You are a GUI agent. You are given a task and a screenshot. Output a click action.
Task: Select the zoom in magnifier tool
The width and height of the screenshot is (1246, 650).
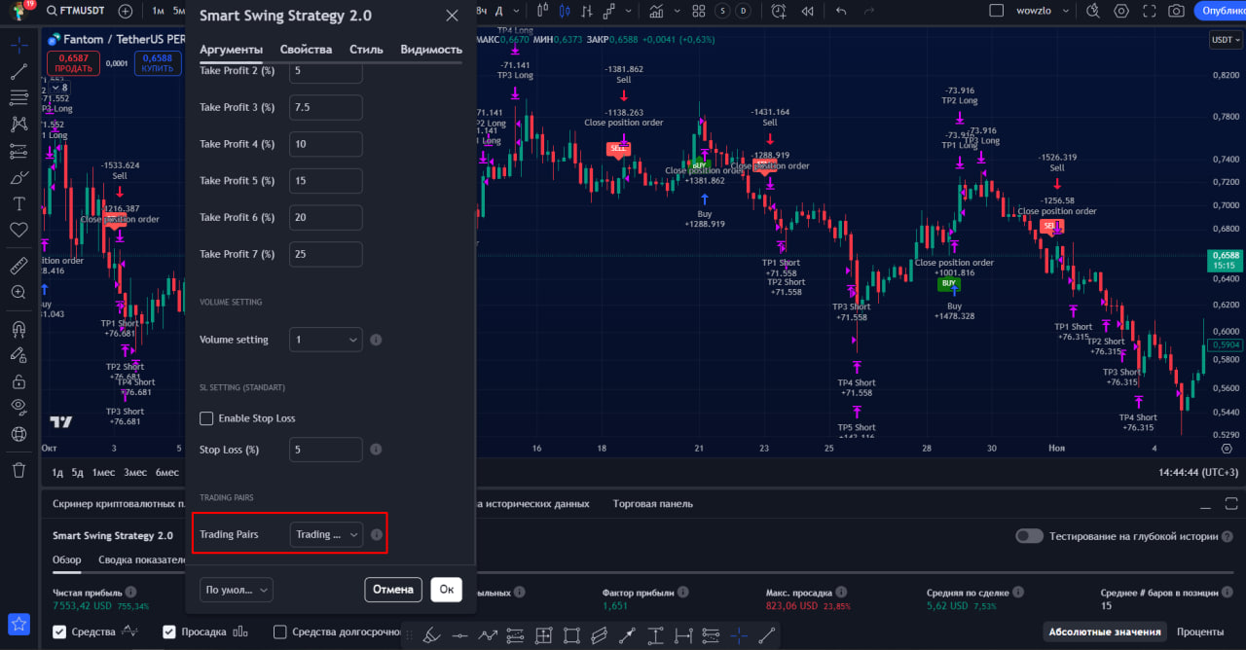(18, 292)
